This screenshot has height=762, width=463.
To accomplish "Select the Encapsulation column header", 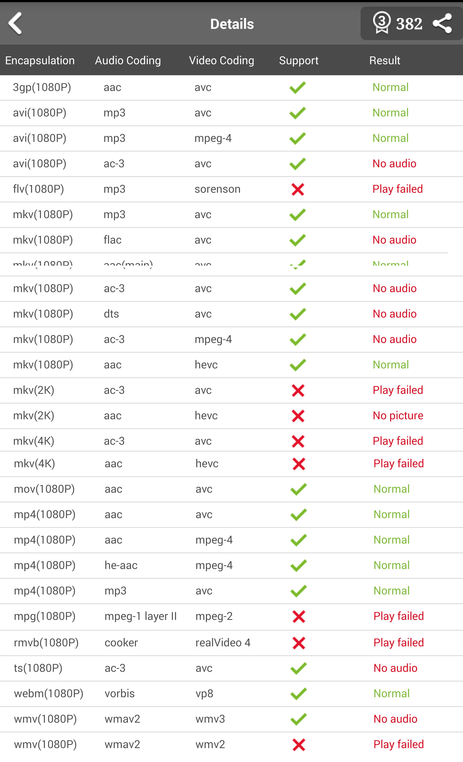I will point(40,60).
